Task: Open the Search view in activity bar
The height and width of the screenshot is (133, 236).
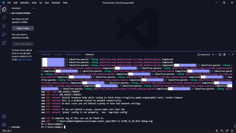Action: (x=4, y=18)
